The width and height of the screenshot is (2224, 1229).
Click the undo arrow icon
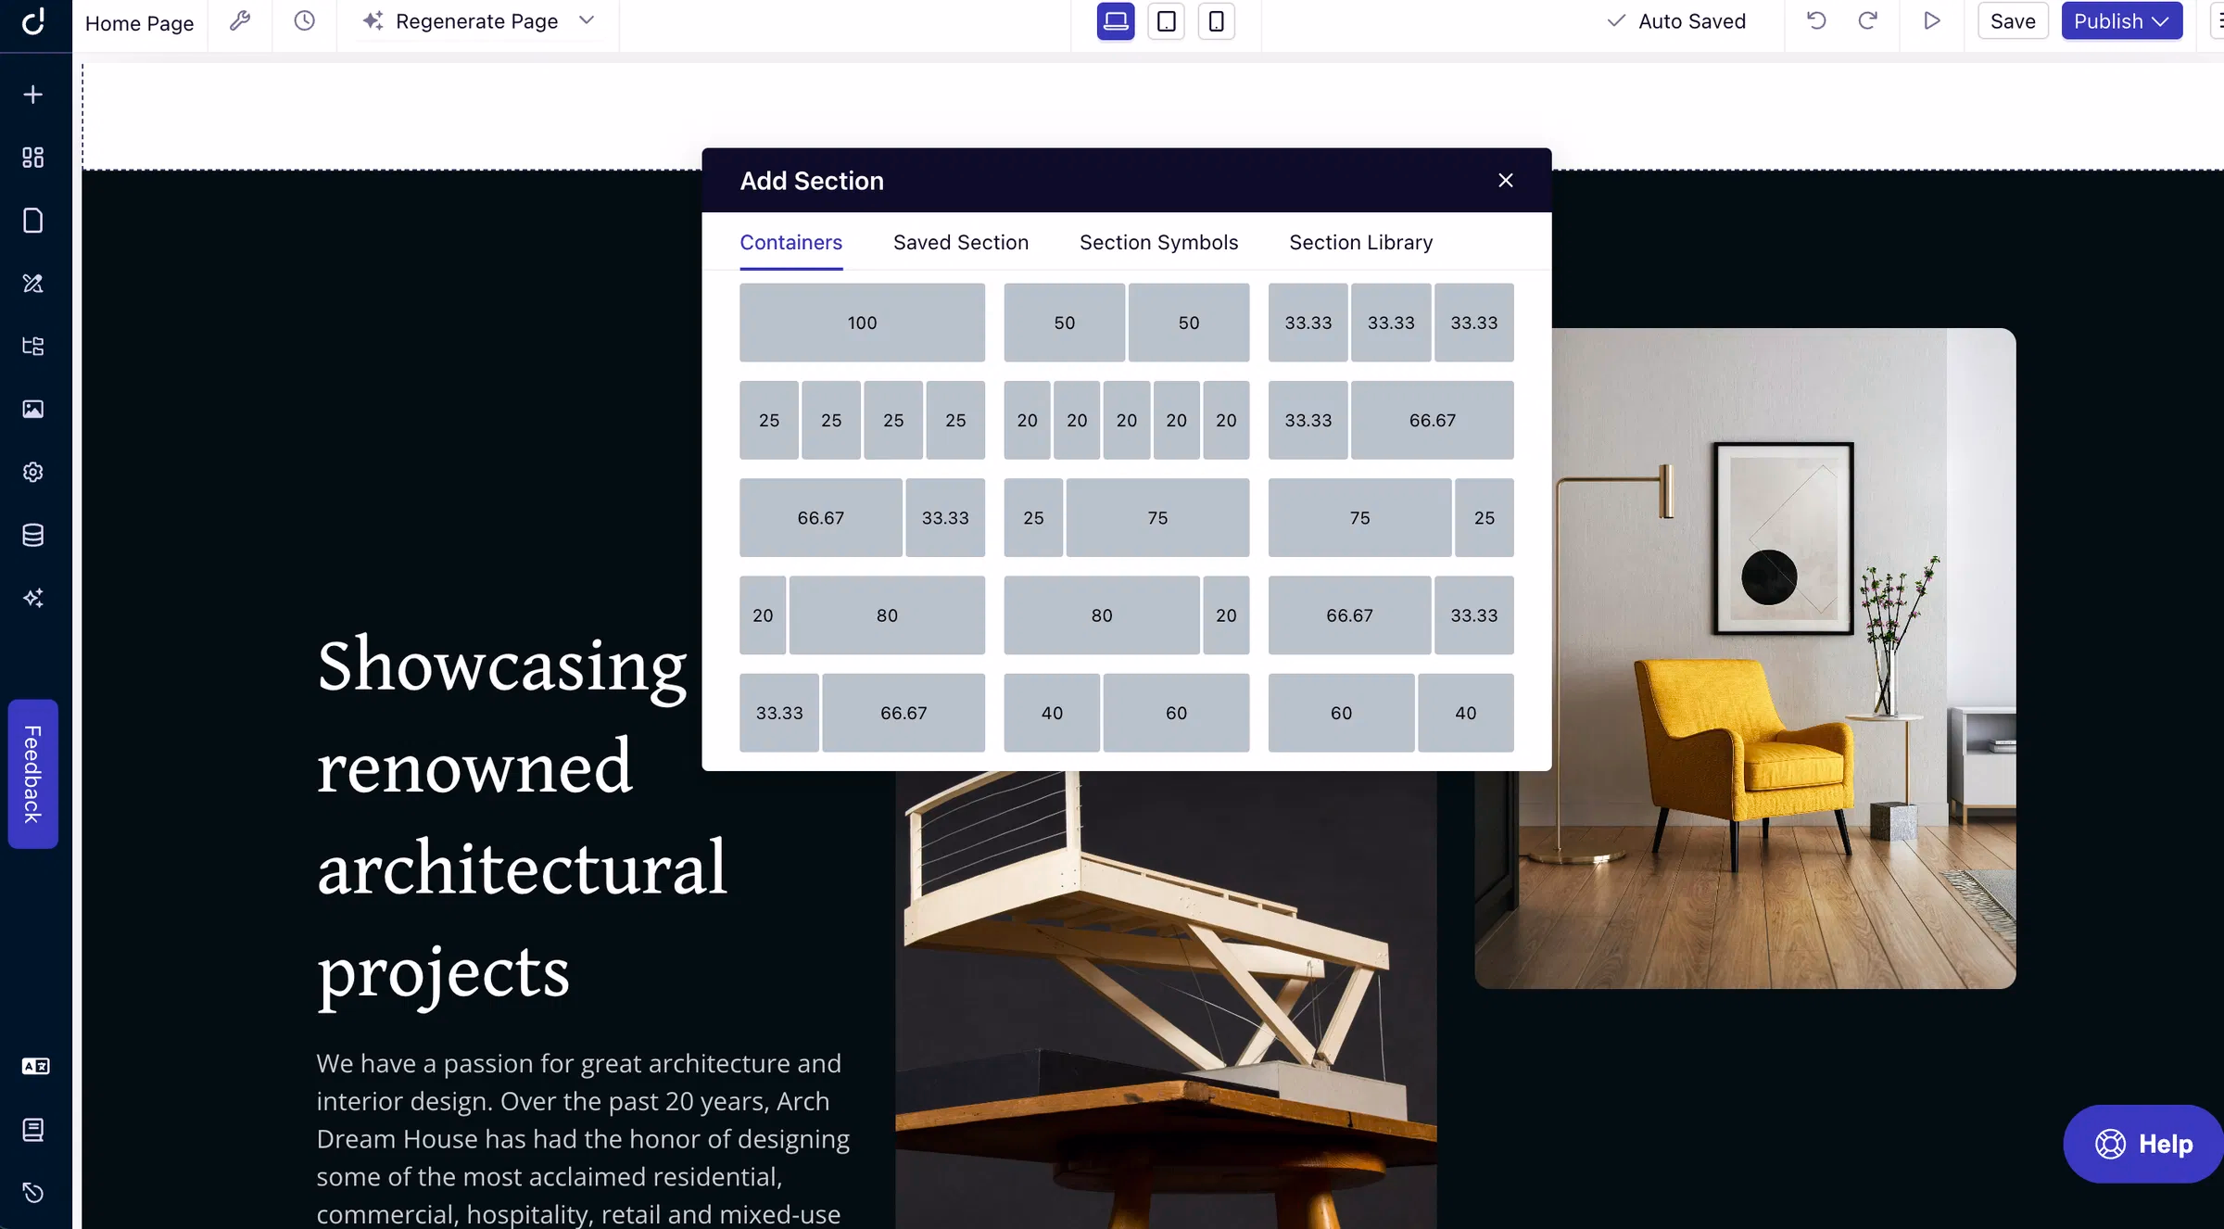[x=1816, y=20]
